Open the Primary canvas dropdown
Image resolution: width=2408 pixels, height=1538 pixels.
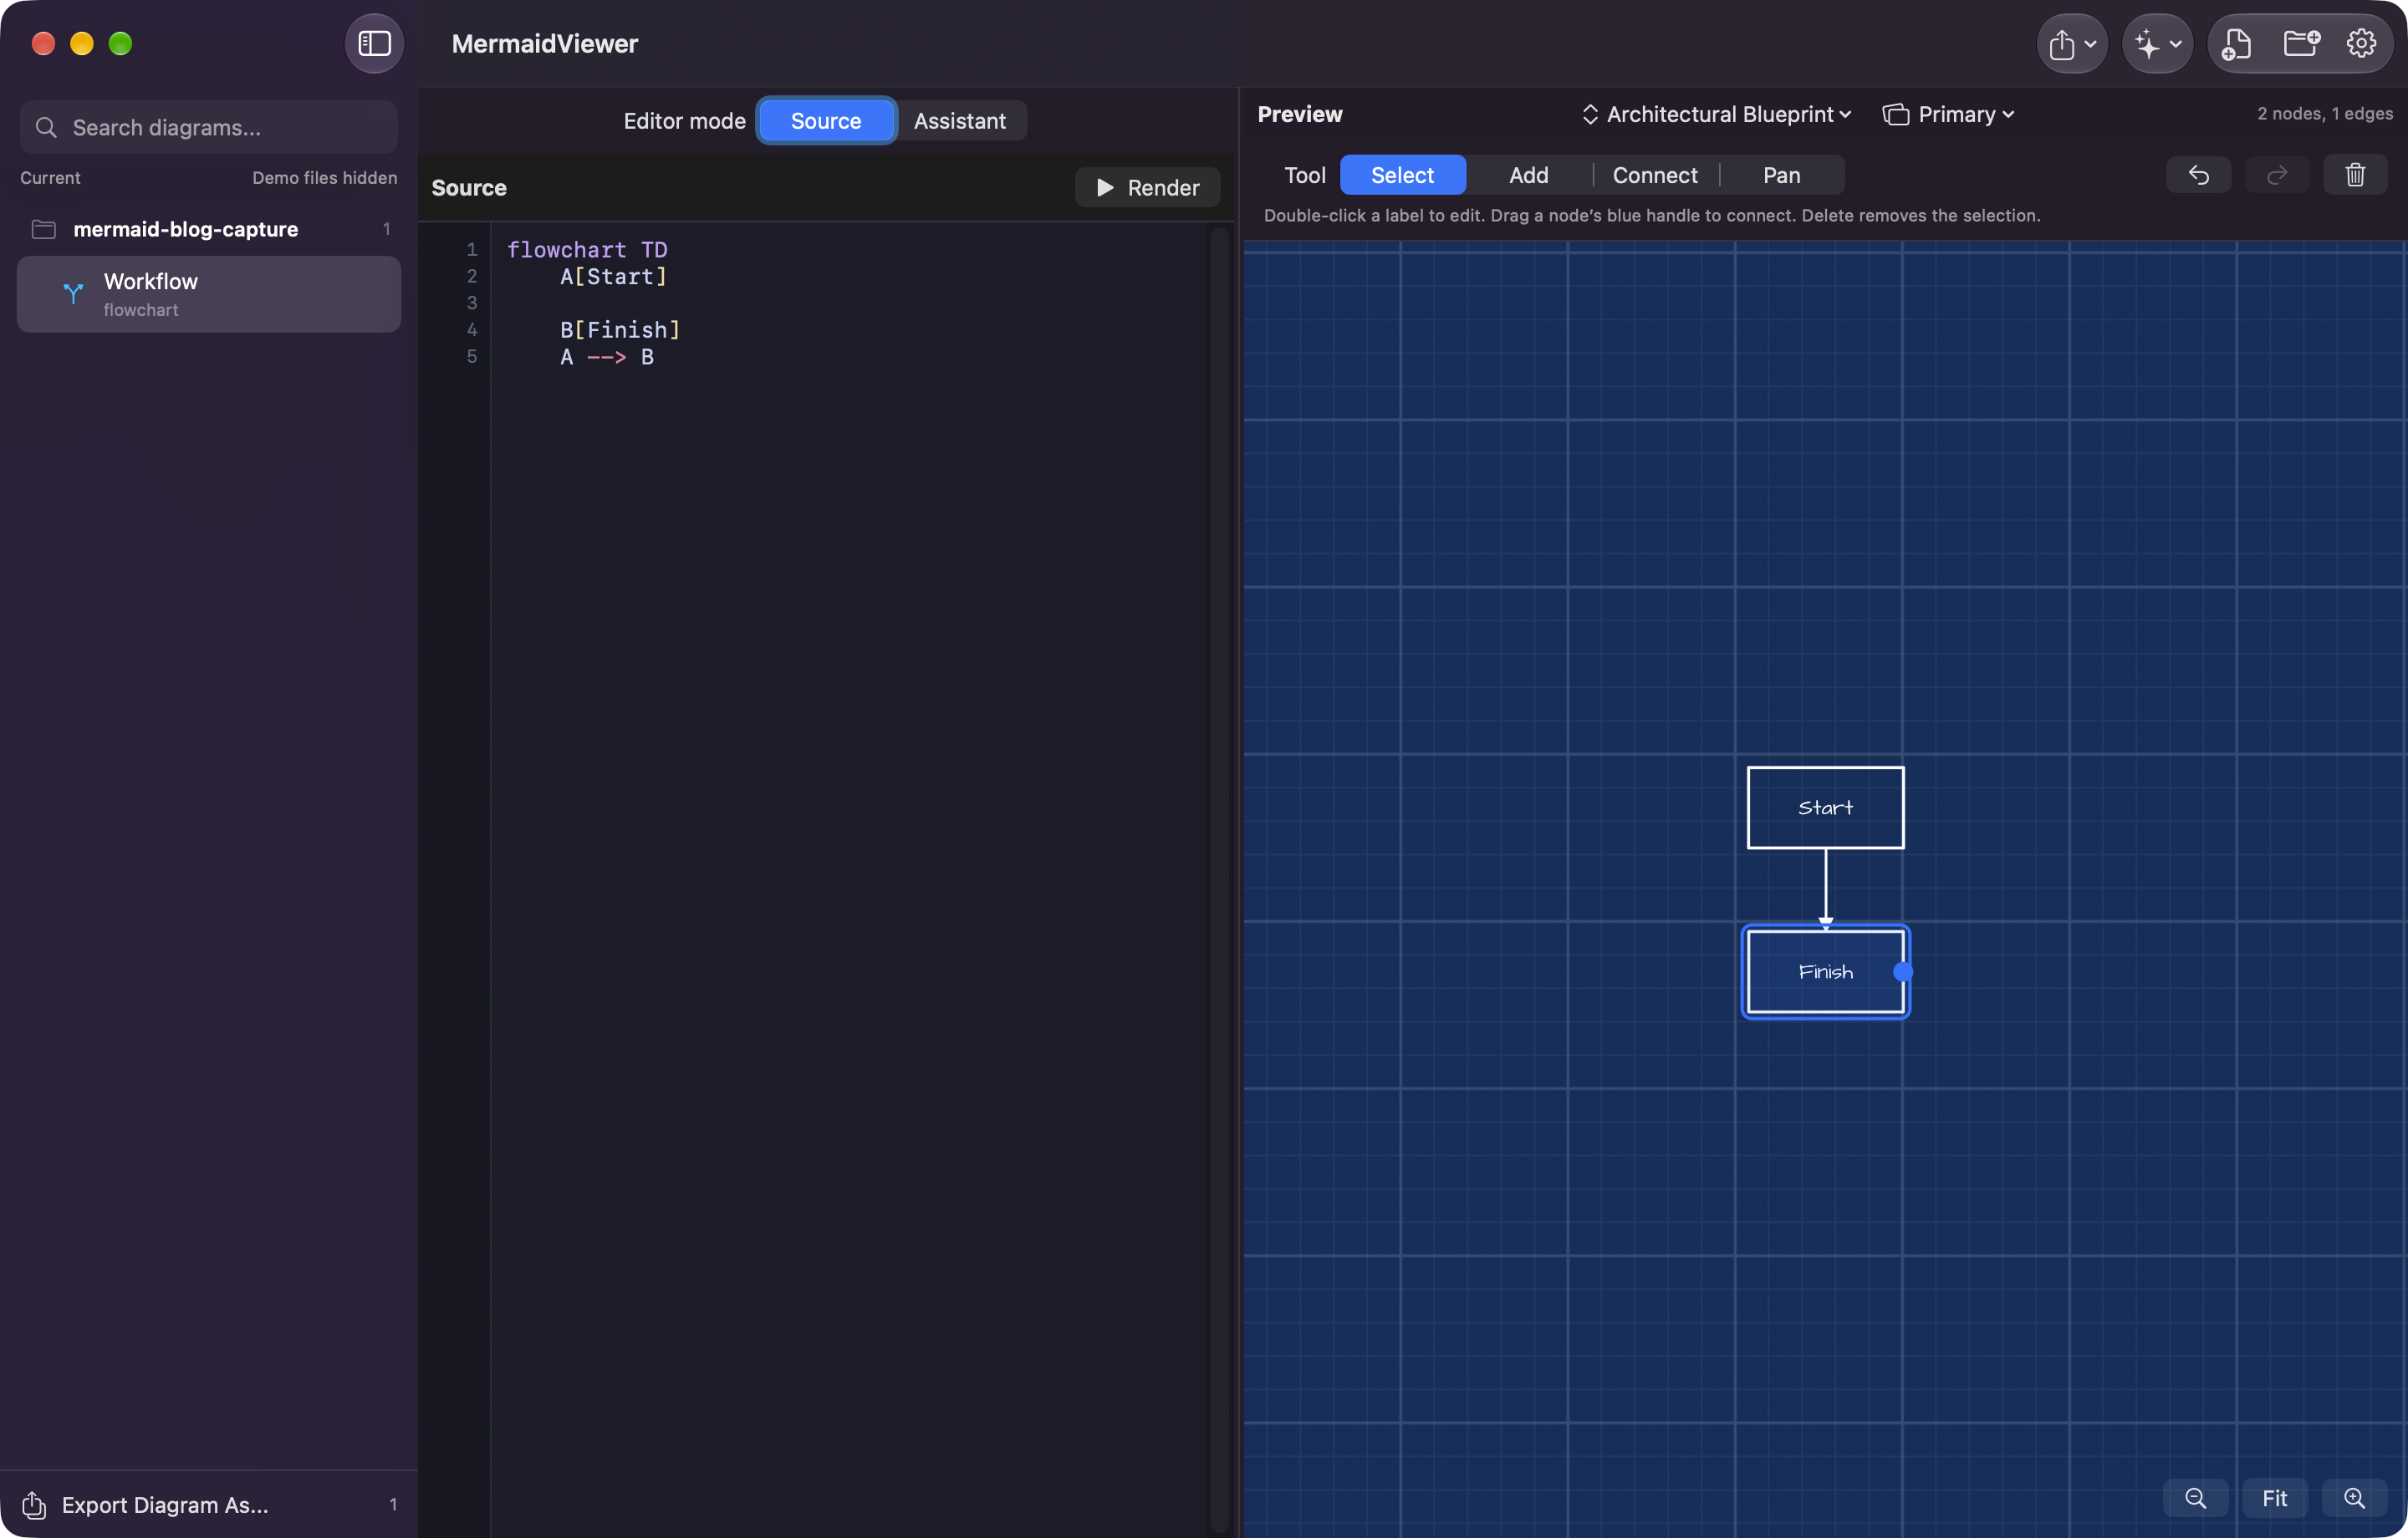tap(1948, 114)
